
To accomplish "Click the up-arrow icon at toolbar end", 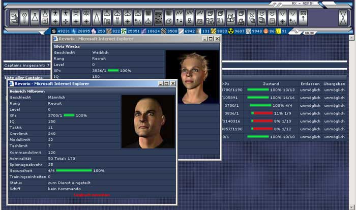I will (x=304, y=18).
